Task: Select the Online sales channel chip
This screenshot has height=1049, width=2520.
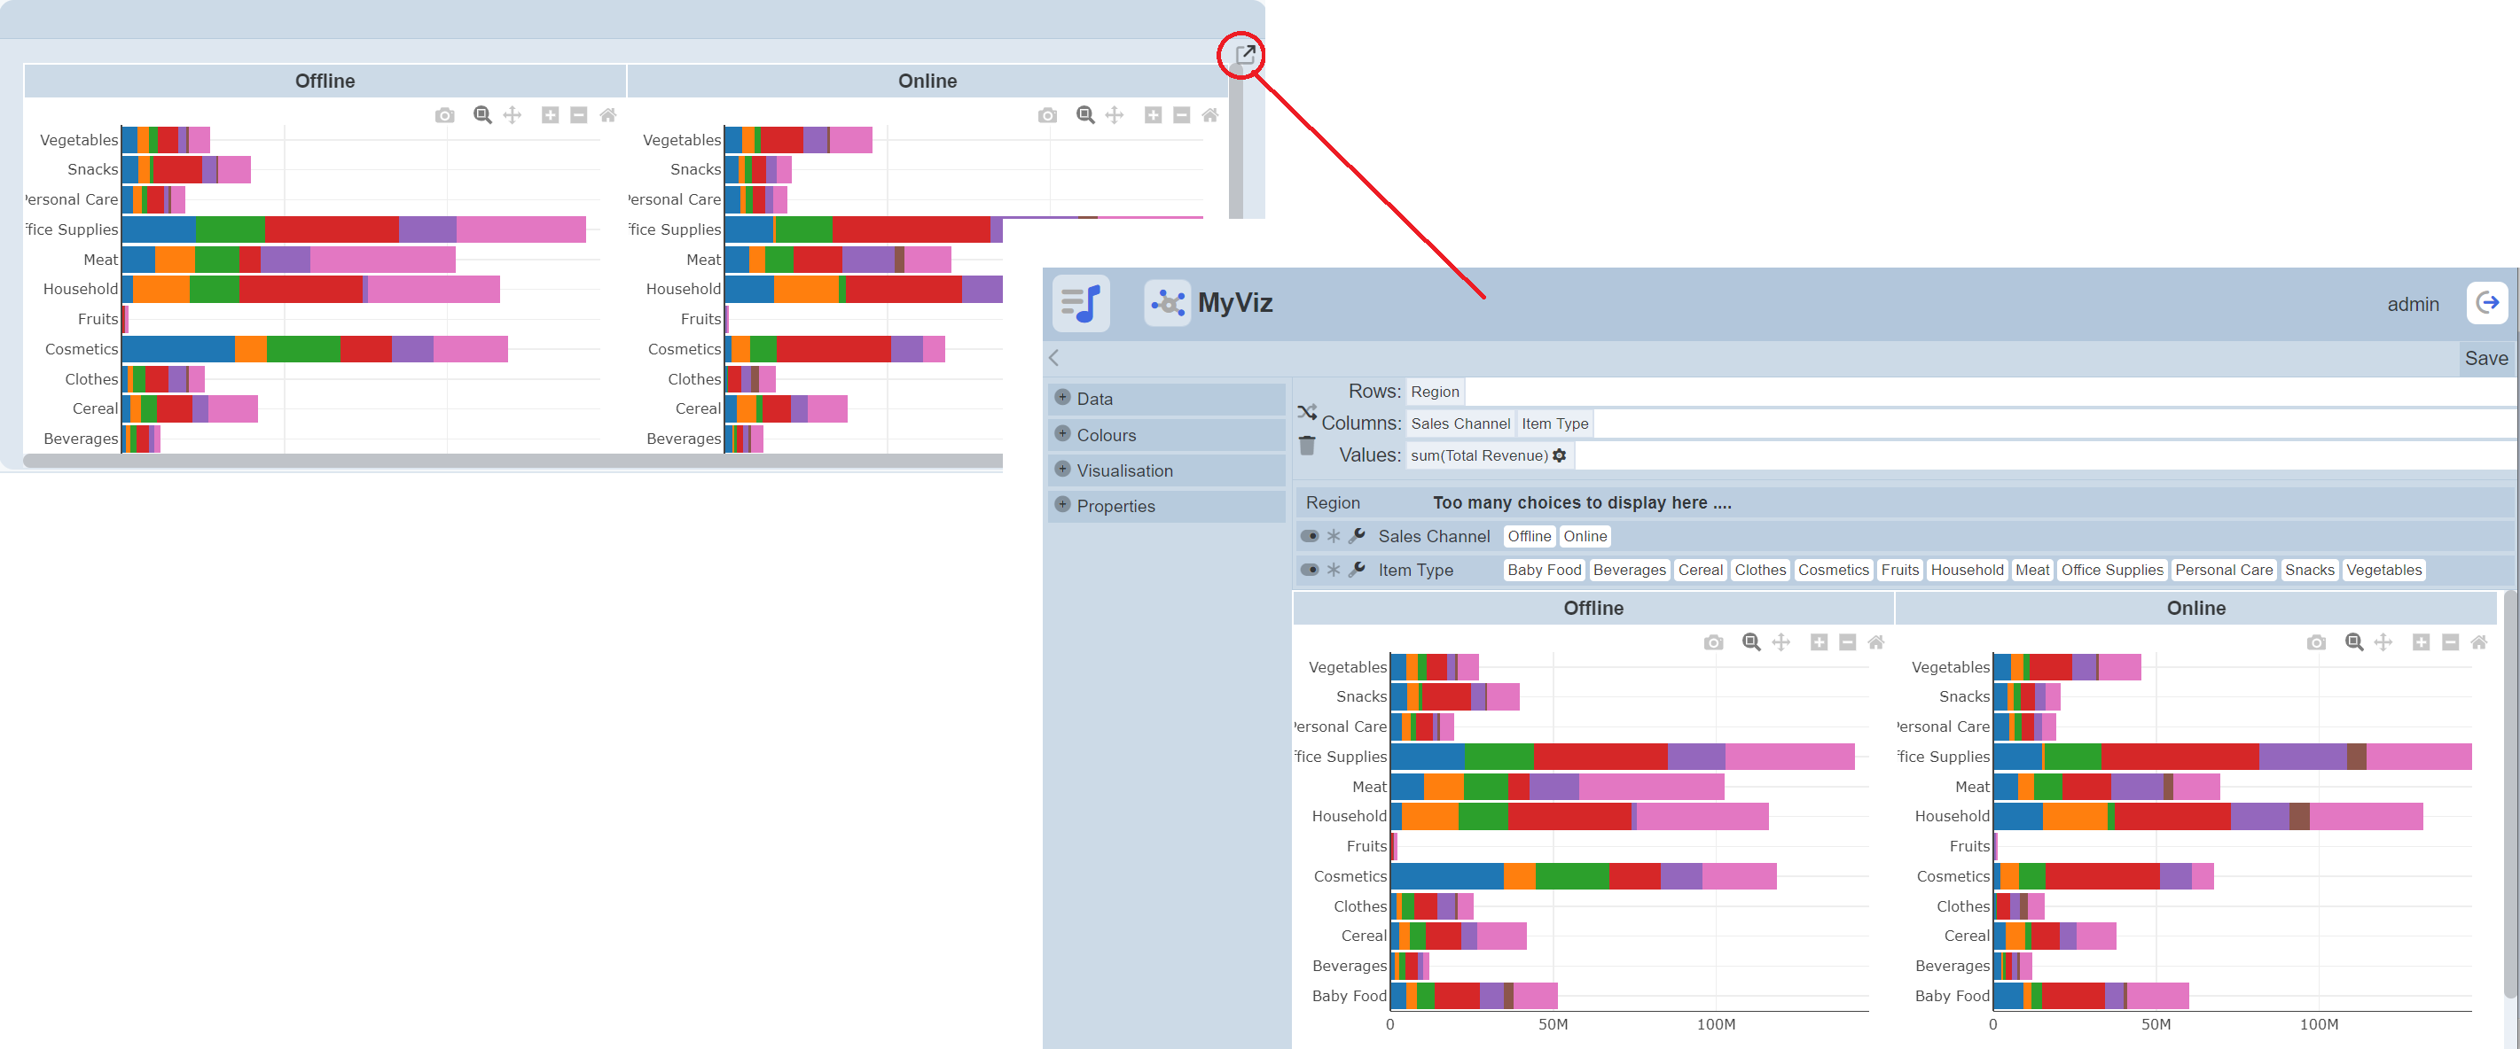Action: click(1584, 537)
